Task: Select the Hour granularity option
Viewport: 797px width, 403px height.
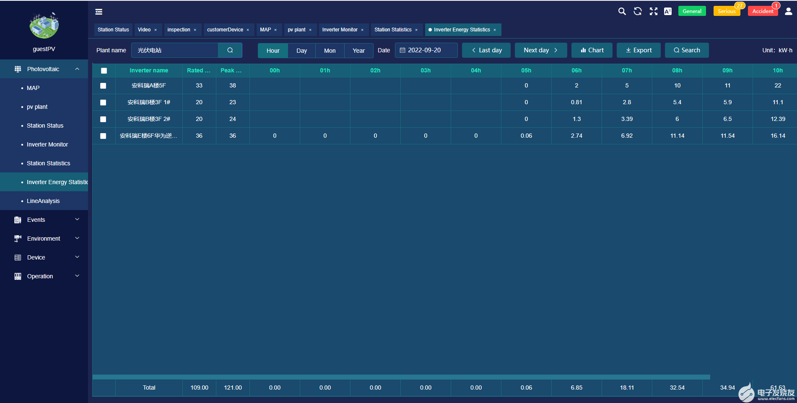Action: [x=273, y=51]
